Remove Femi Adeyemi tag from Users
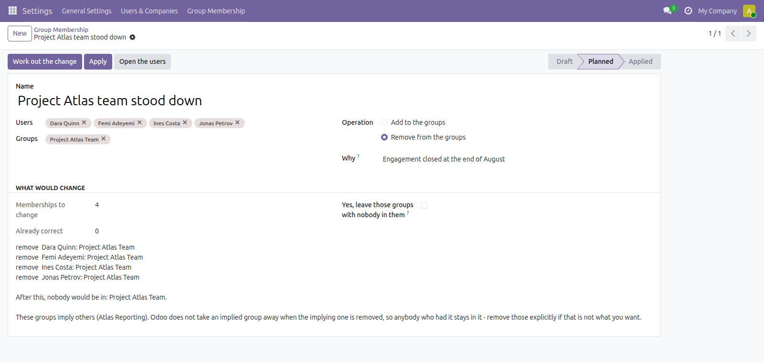 [139, 122]
